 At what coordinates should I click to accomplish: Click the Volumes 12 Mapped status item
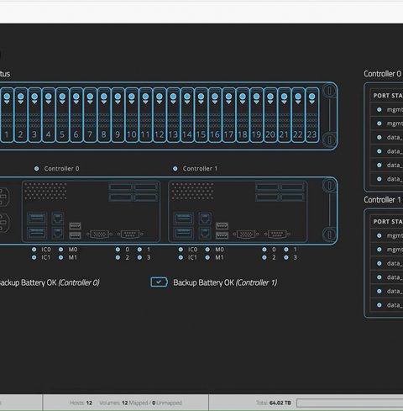click(140, 403)
